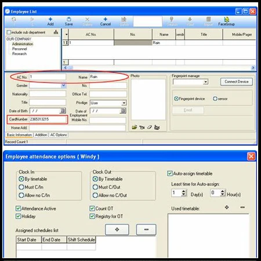Close the Employee attendance options dialog

pos(251,156)
